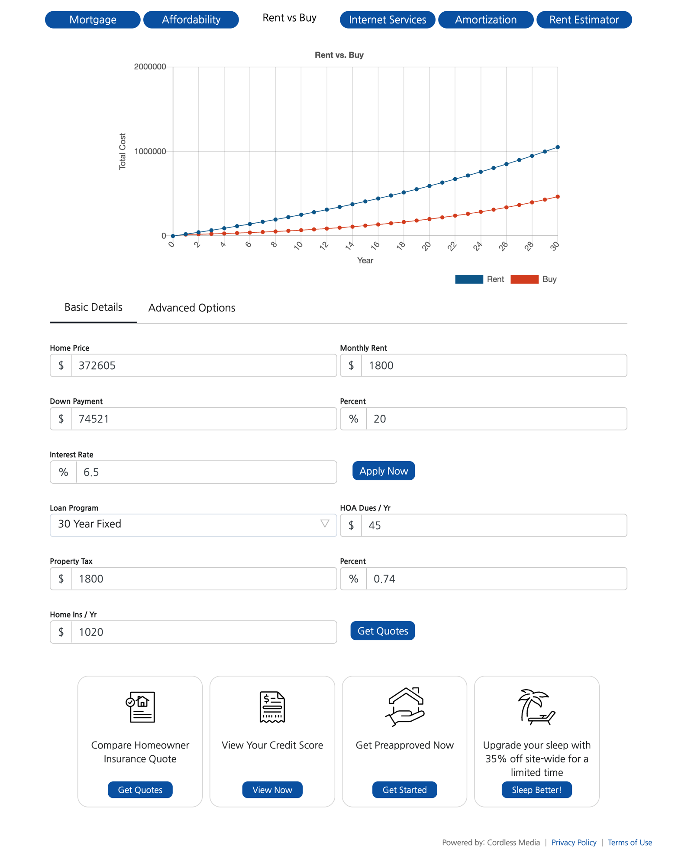Click the house-in-hand preapproval icon

[x=404, y=707]
